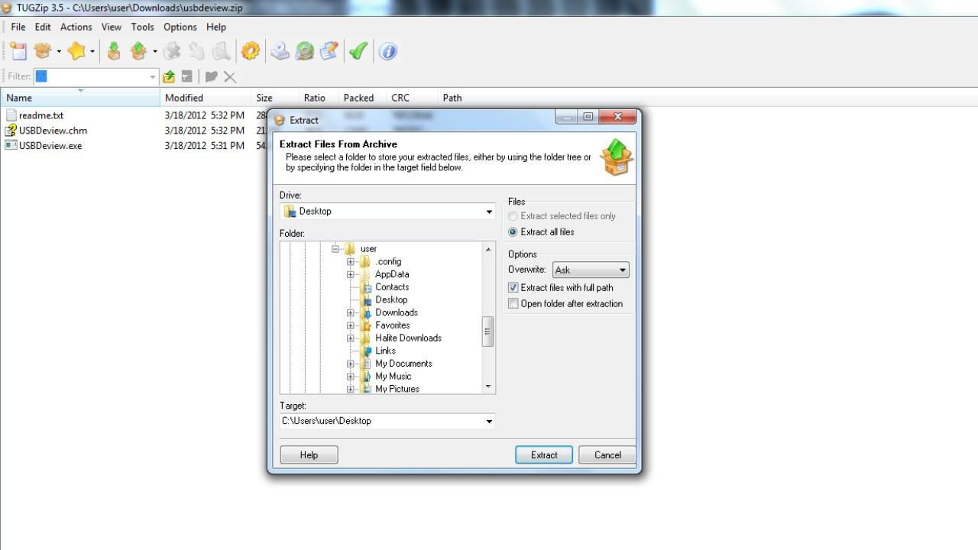The height and width of the screenshot is (550, 978).
Task: Open the Target path dropdown arrow
Action: pos(489,421)
